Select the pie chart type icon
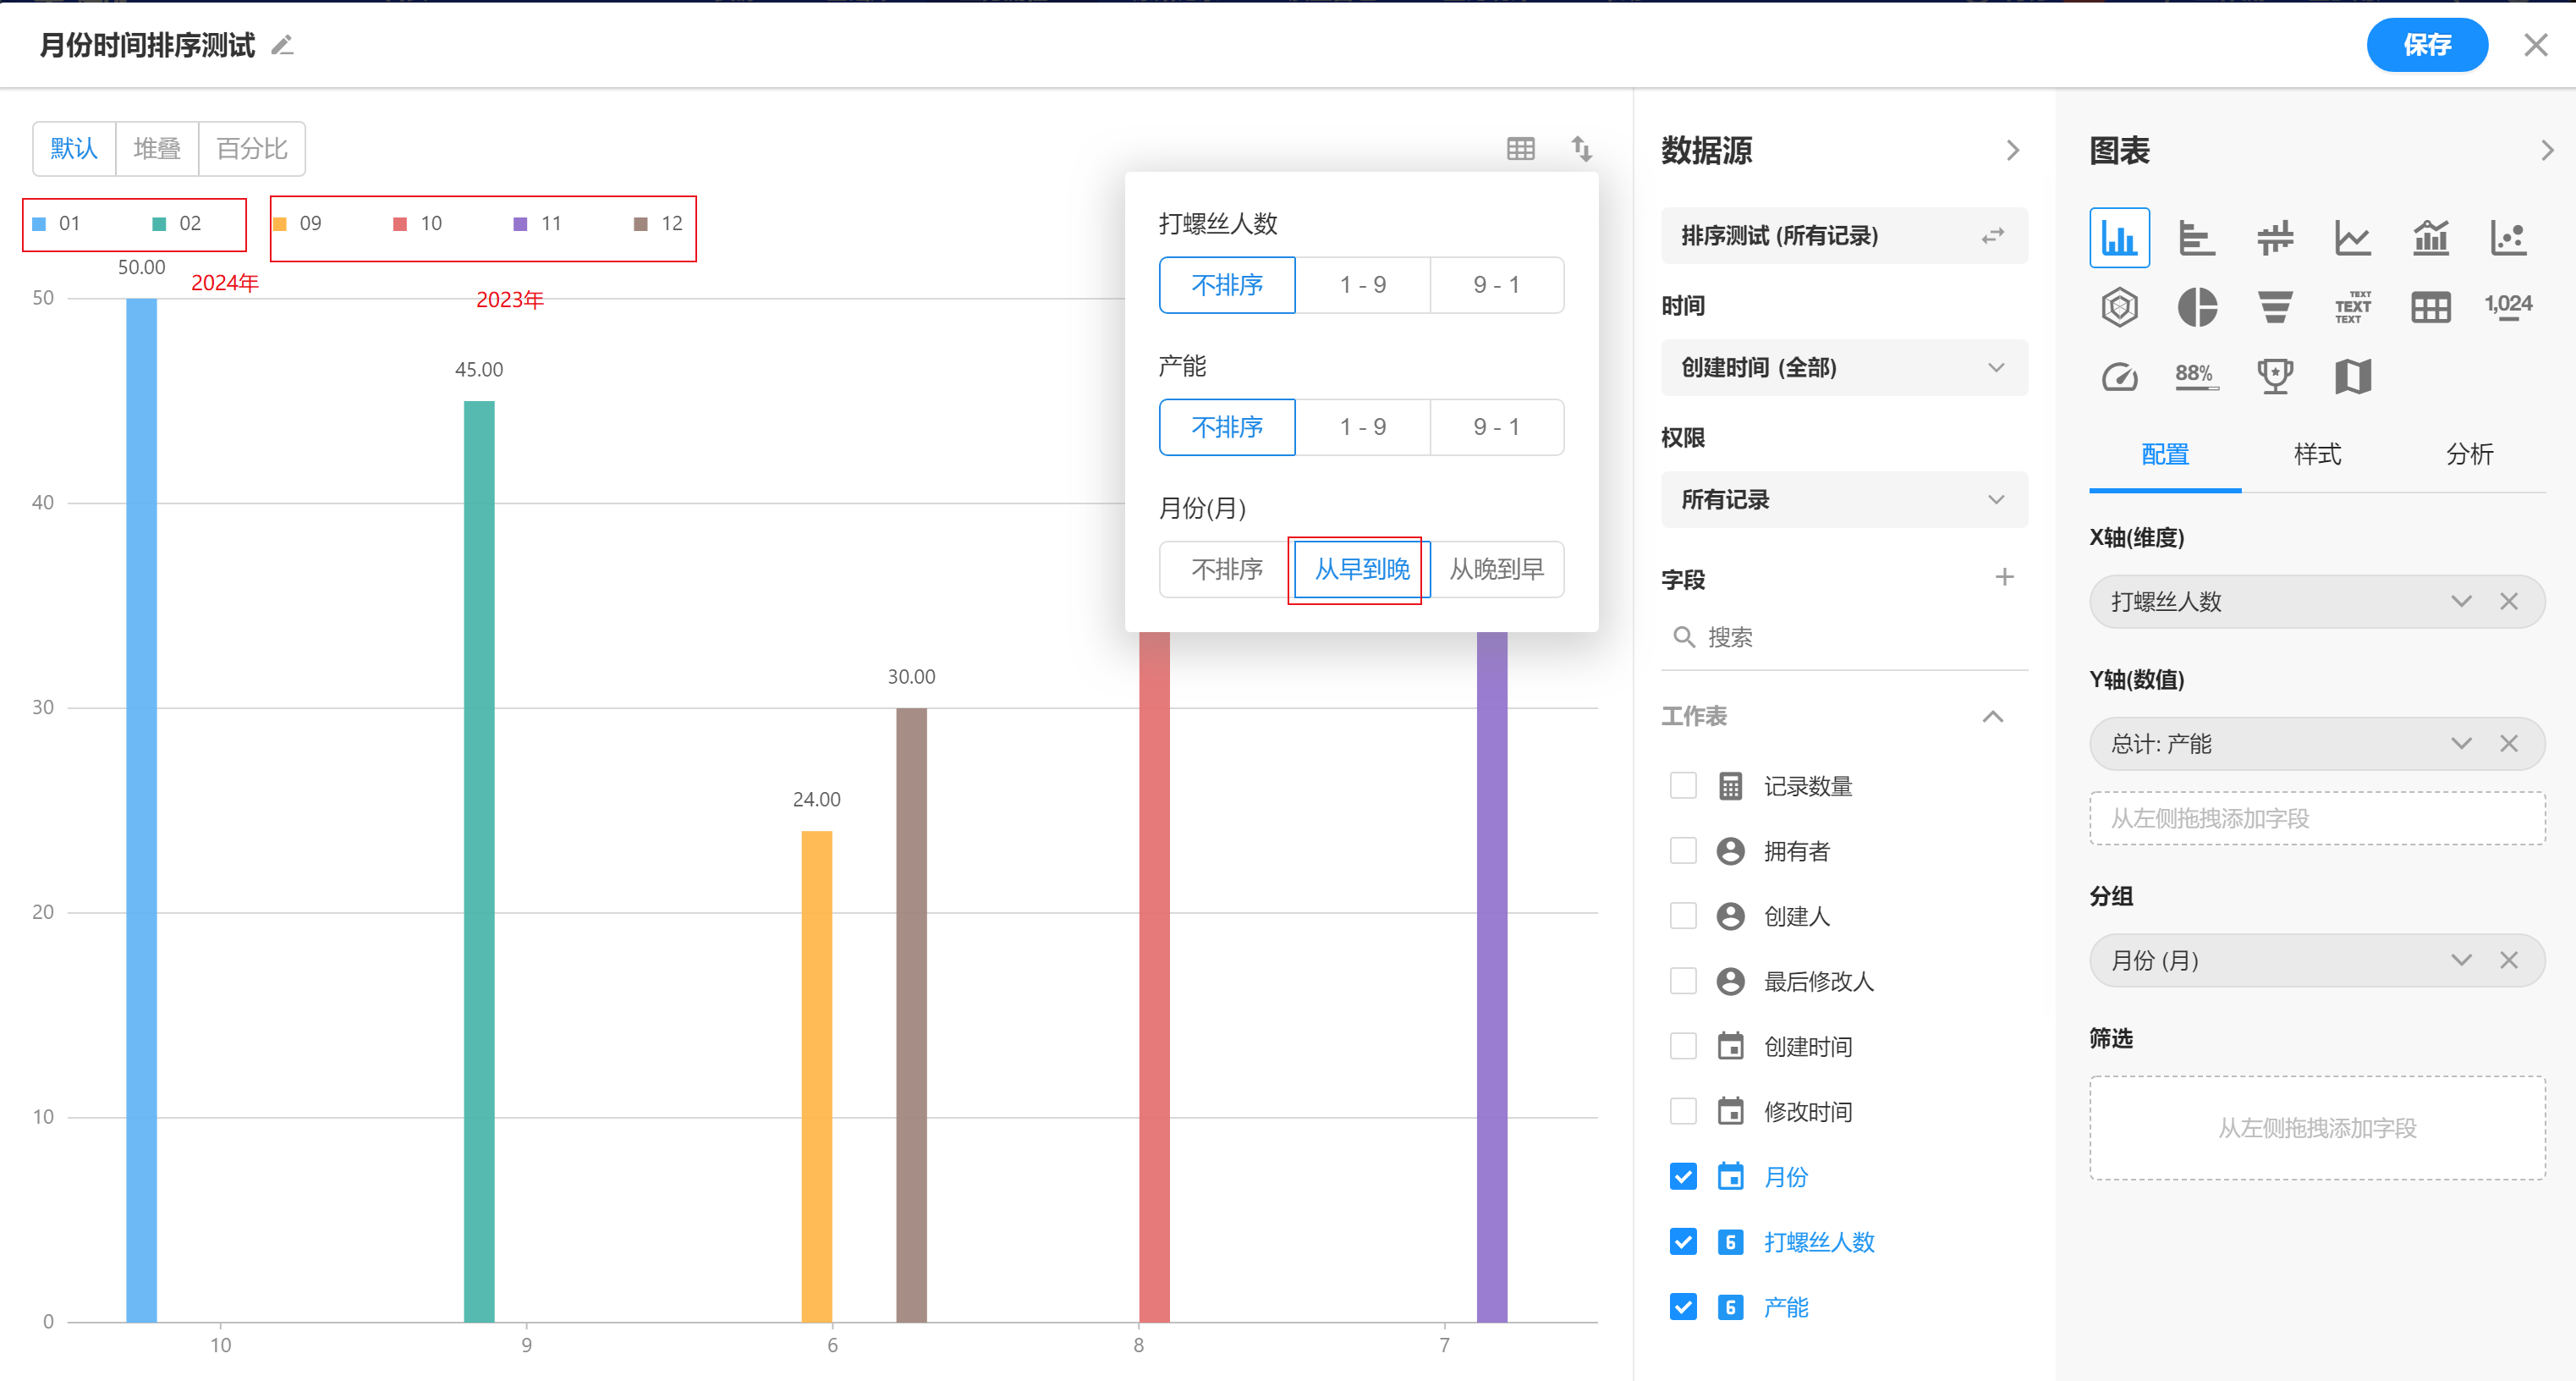The image size is (2576, 1381). tap(2197, 307)
